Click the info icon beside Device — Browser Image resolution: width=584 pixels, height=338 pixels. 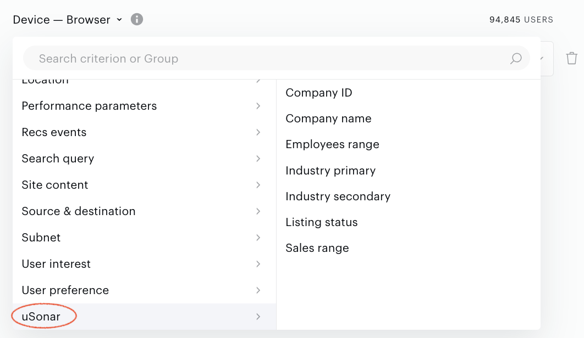137,19
